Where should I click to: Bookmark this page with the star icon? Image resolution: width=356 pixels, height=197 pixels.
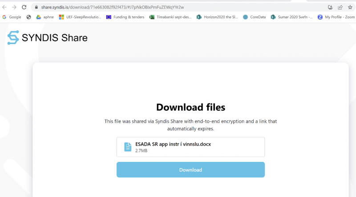pyautogui.click(x=351, y=7)
